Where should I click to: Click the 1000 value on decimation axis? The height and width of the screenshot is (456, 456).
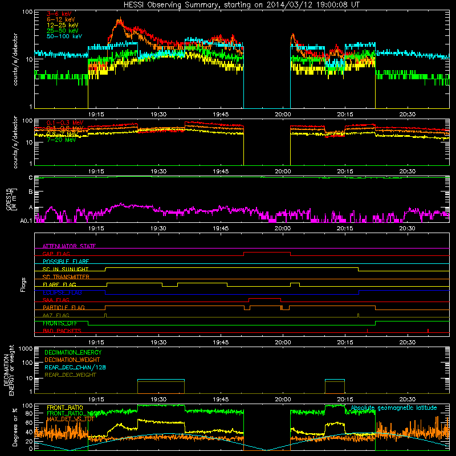tap(26, 348)
